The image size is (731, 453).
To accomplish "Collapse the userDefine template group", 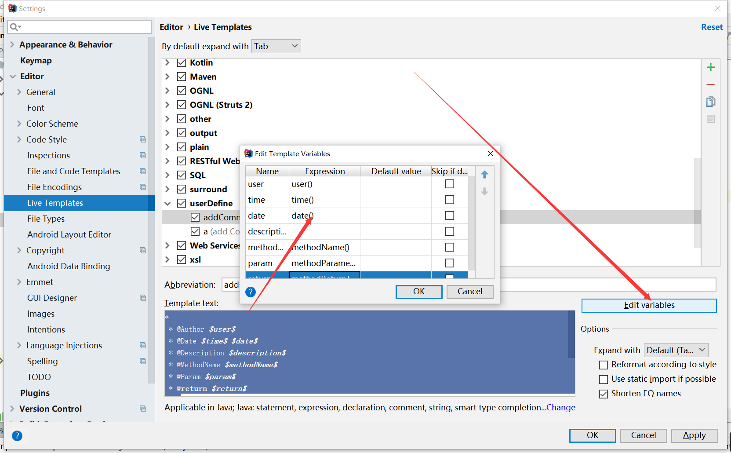I will point(167,203).
